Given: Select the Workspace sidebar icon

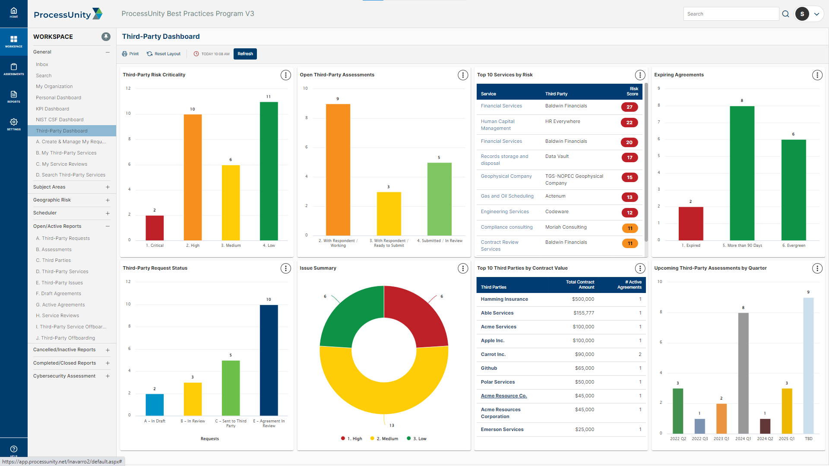Looking at the screenshot, I should click(14, 41).
